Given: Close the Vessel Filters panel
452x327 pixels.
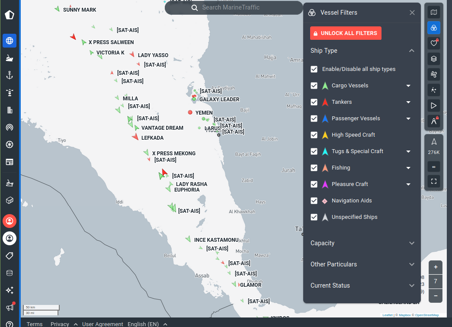Looking at the screenshot, I should tap(412, 13).
